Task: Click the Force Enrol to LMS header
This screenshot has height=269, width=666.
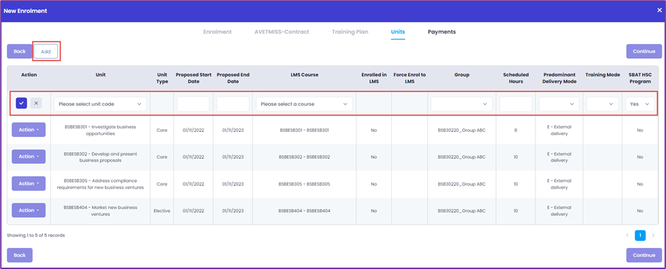Action: (410, 78)
